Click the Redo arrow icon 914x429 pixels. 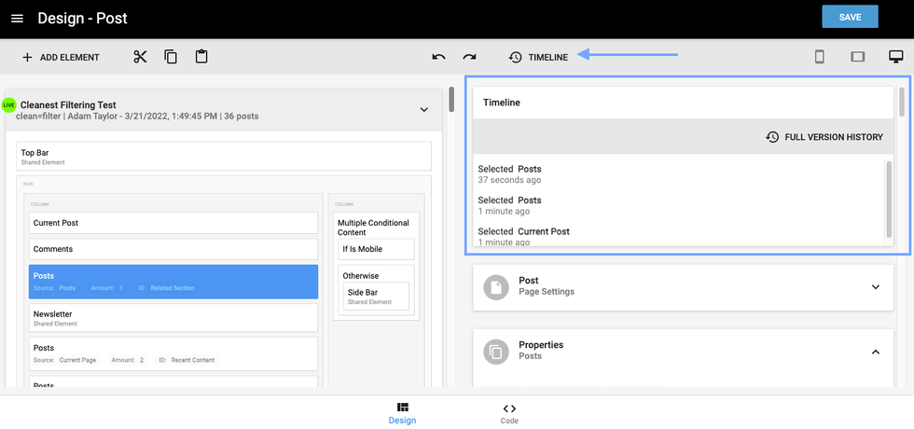click(469, 57)
